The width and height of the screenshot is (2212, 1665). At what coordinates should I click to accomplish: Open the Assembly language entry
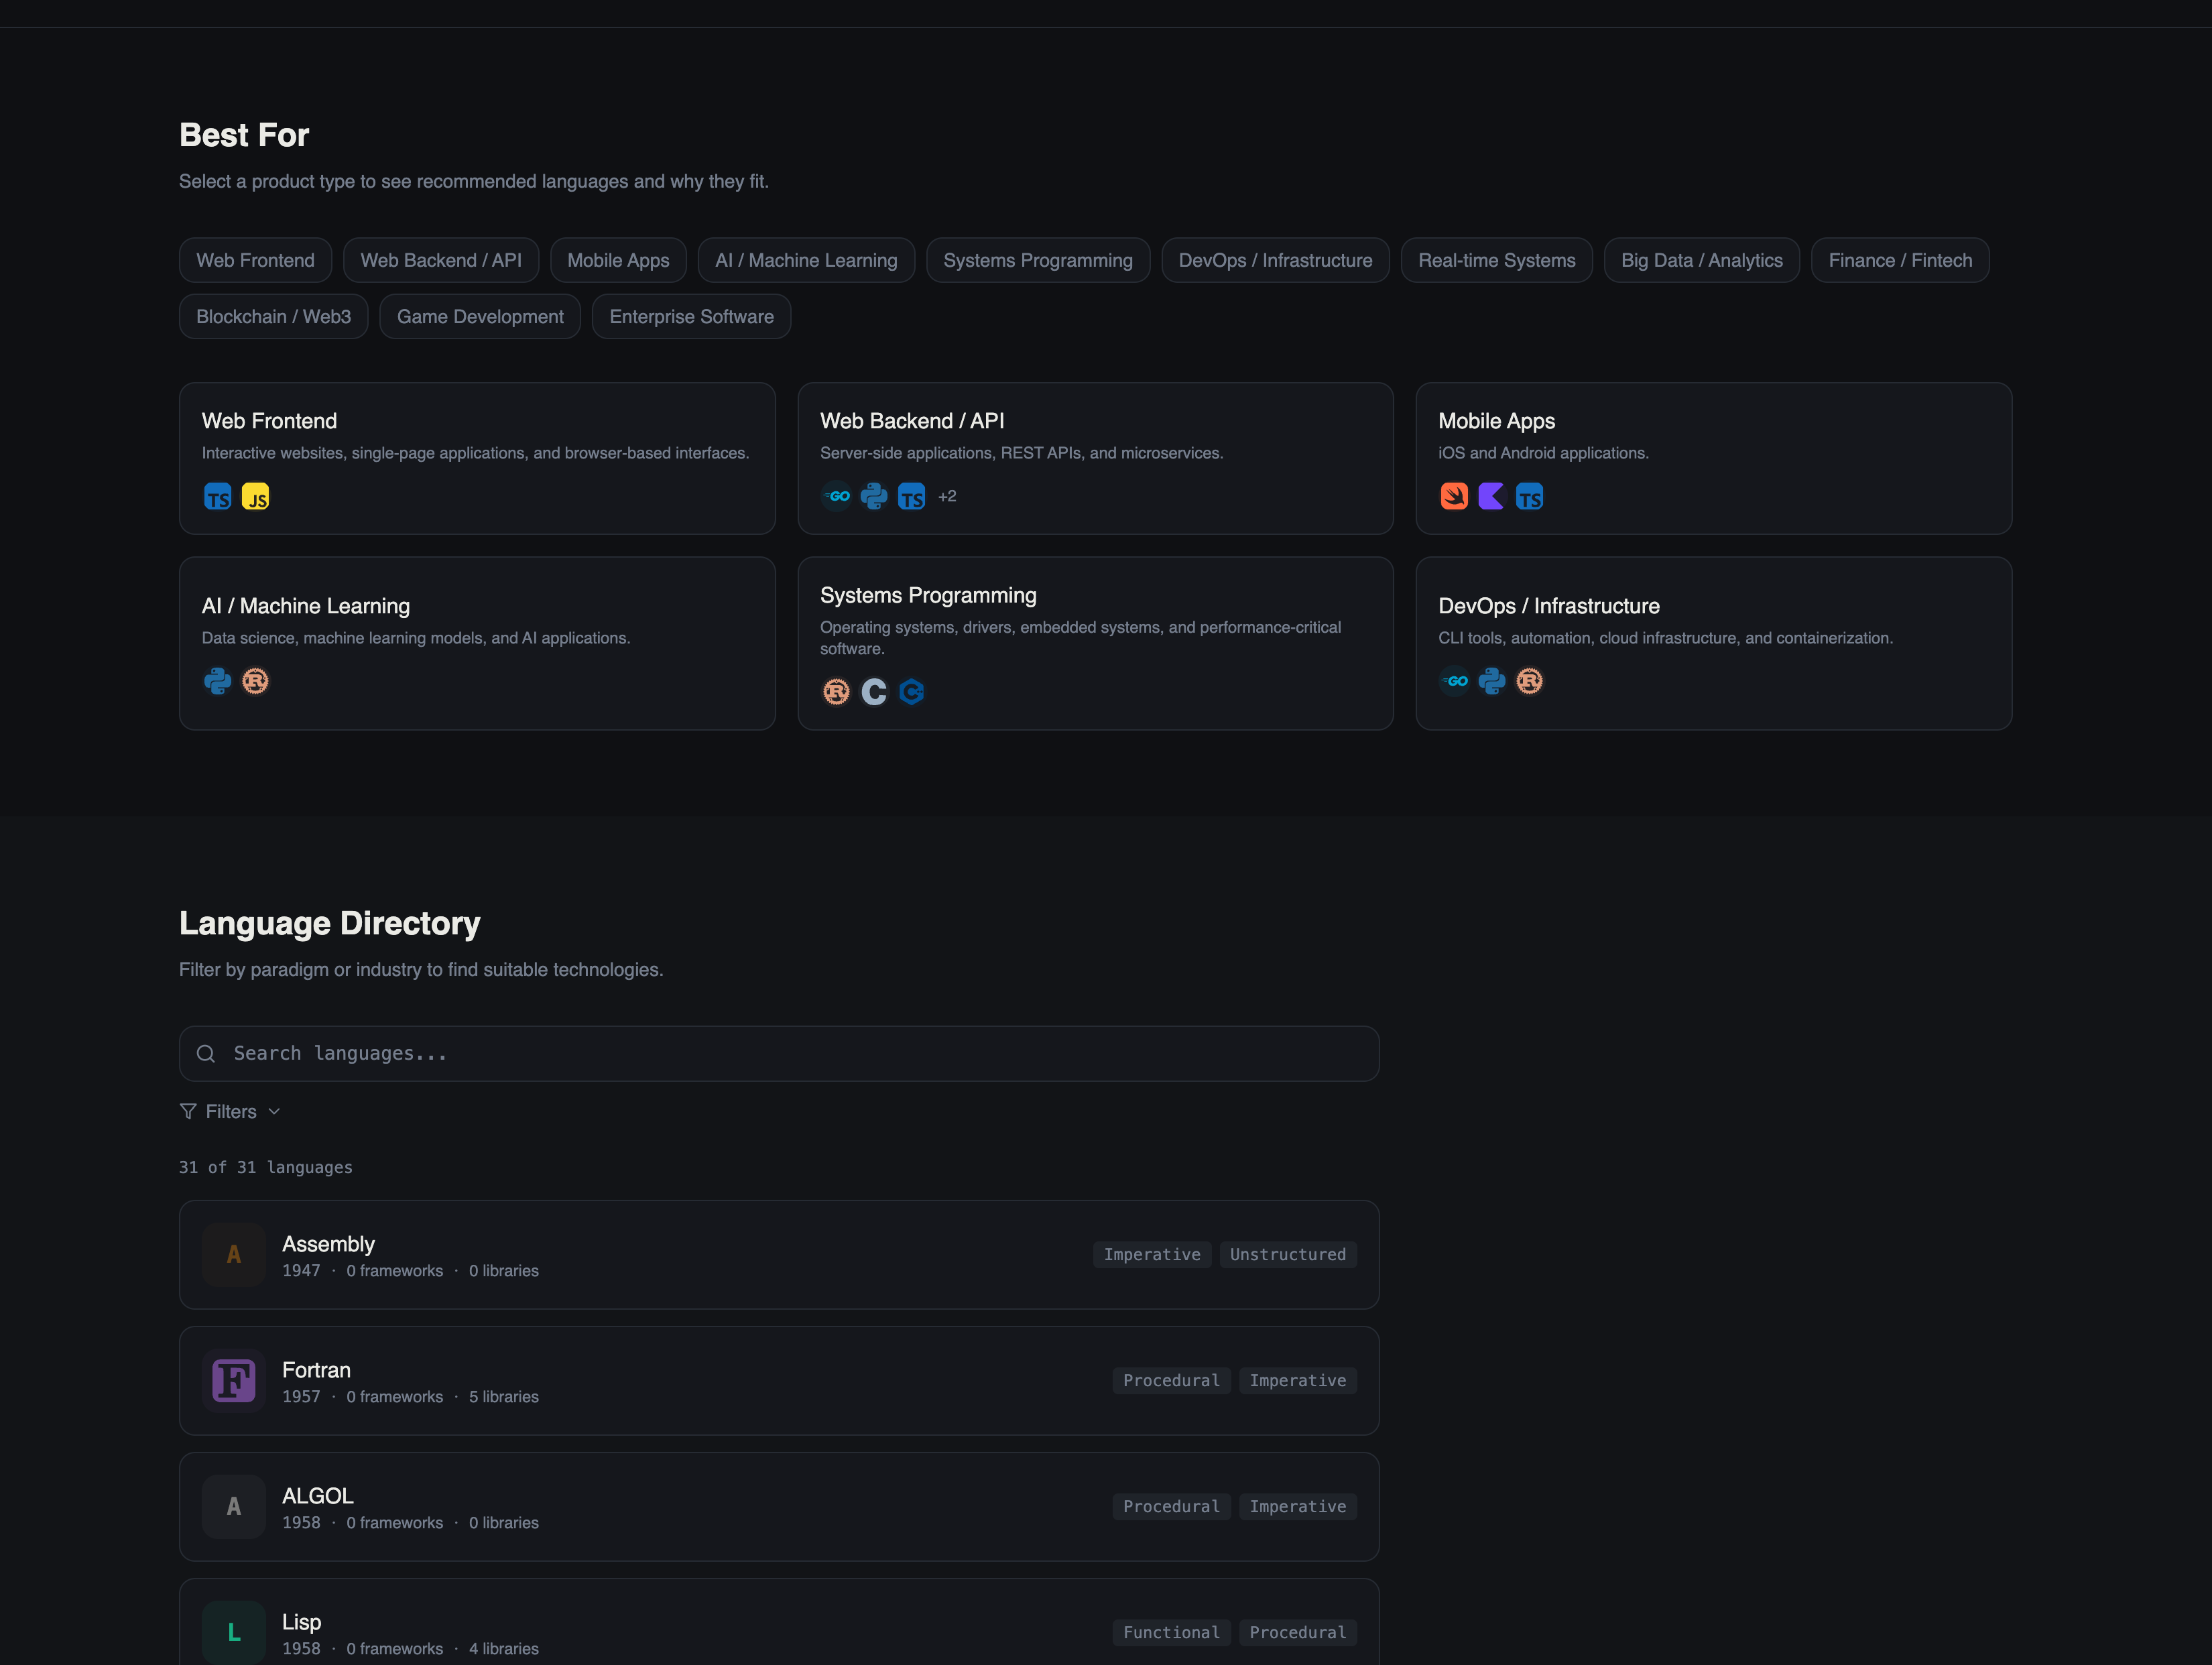(778, 1254)
